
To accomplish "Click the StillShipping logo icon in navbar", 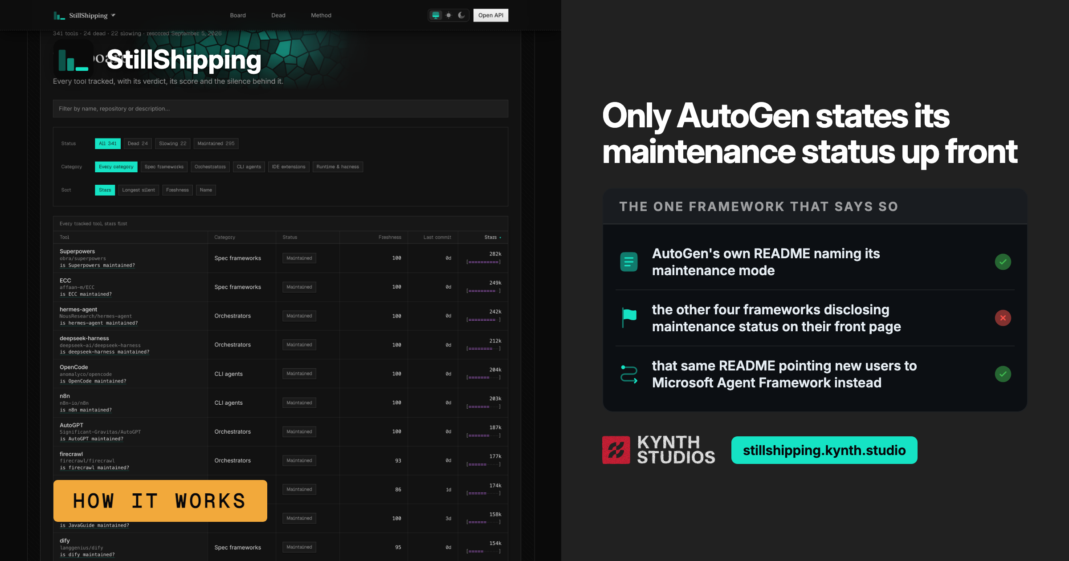I will 59,16.
